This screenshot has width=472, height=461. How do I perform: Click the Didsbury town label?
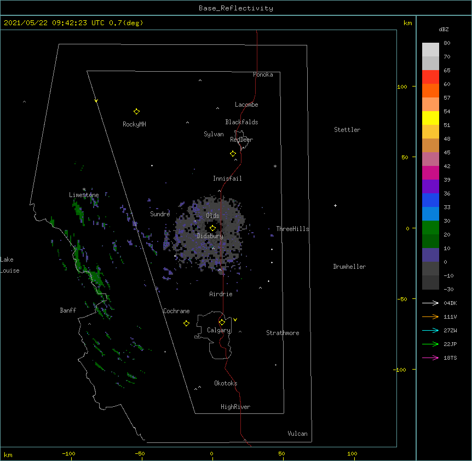(x=210, y=236)
